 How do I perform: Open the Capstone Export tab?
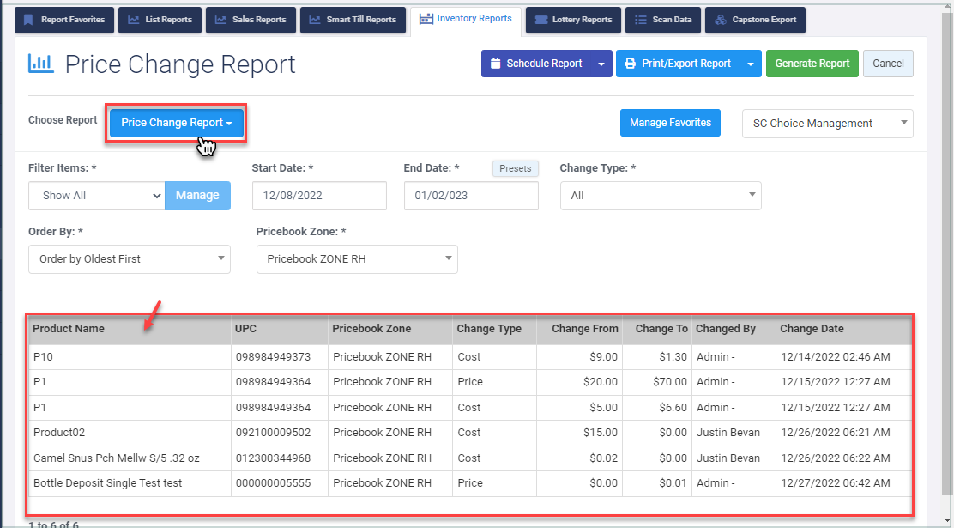pyautogui.click(x=755, y=20)
